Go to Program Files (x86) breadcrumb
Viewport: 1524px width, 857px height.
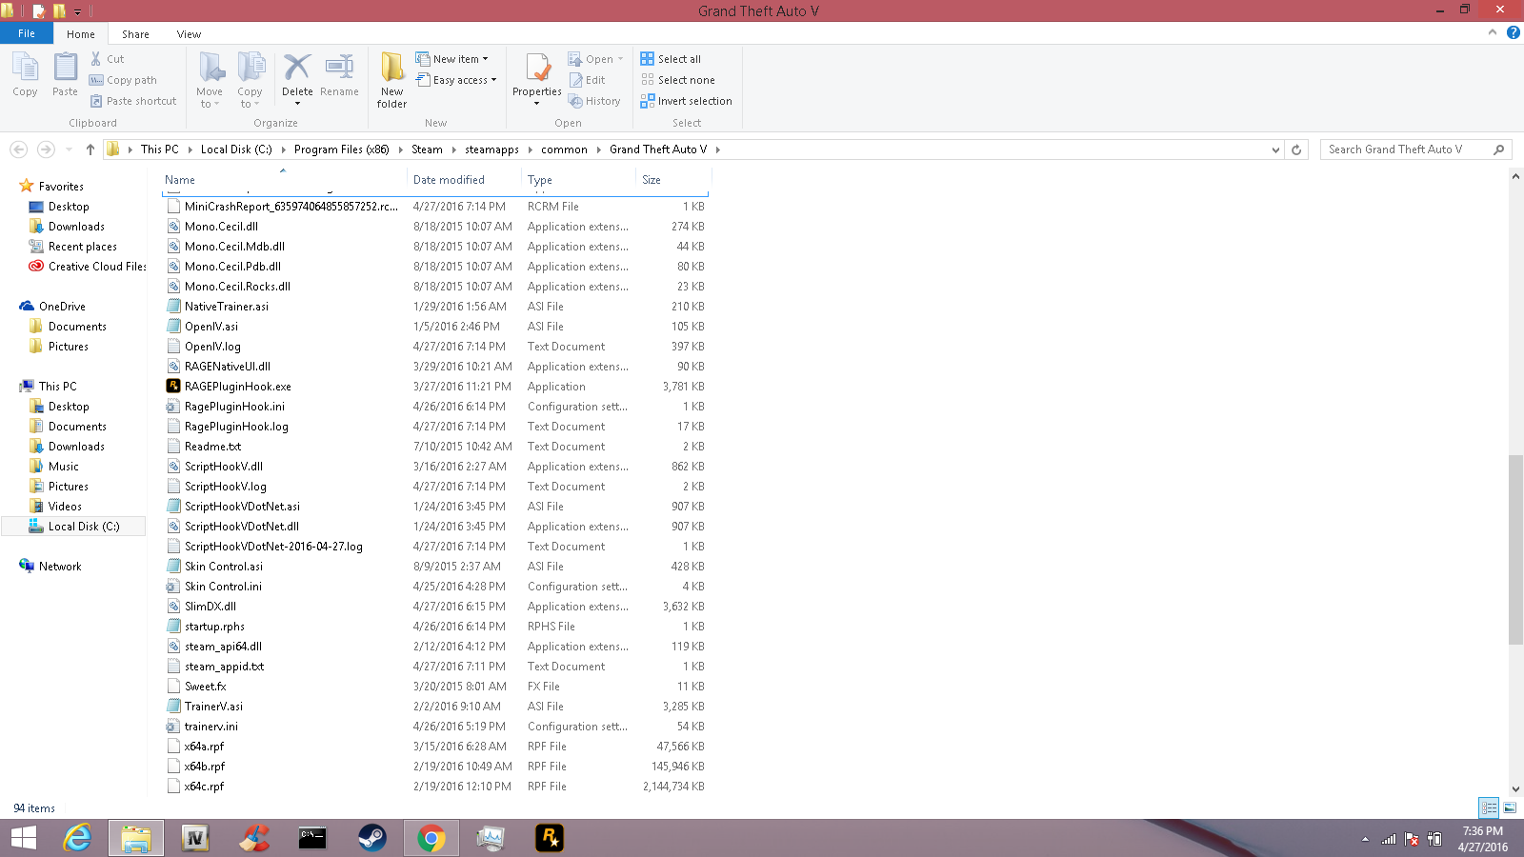[x=341, y=149]
